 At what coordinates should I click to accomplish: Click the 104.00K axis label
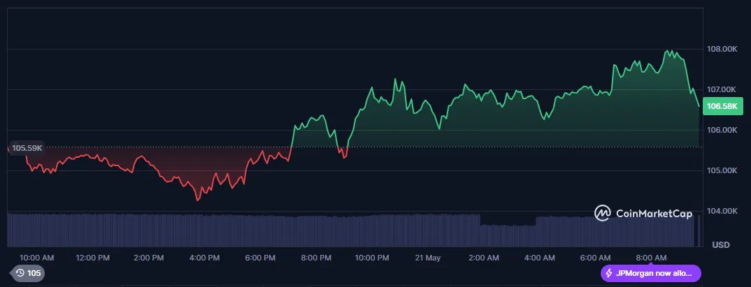722,211
